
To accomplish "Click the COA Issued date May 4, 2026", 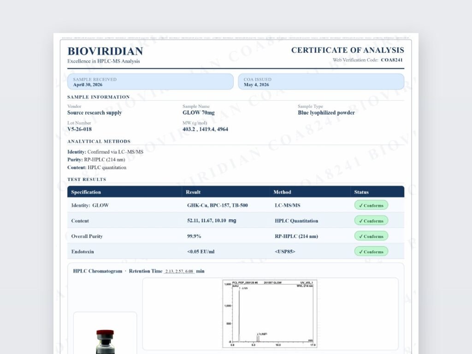I will 256,85.
